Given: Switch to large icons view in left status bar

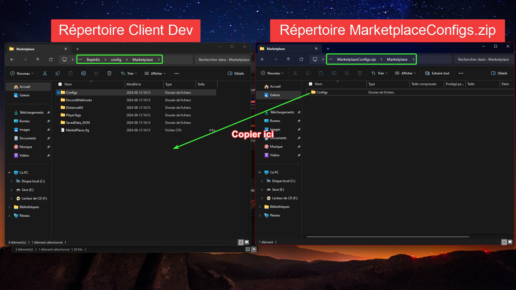Looking at the screenshot, I should point(247,242).
